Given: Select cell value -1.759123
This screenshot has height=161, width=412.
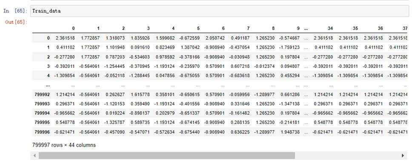Looking at the screenshot, I should 289,48.
